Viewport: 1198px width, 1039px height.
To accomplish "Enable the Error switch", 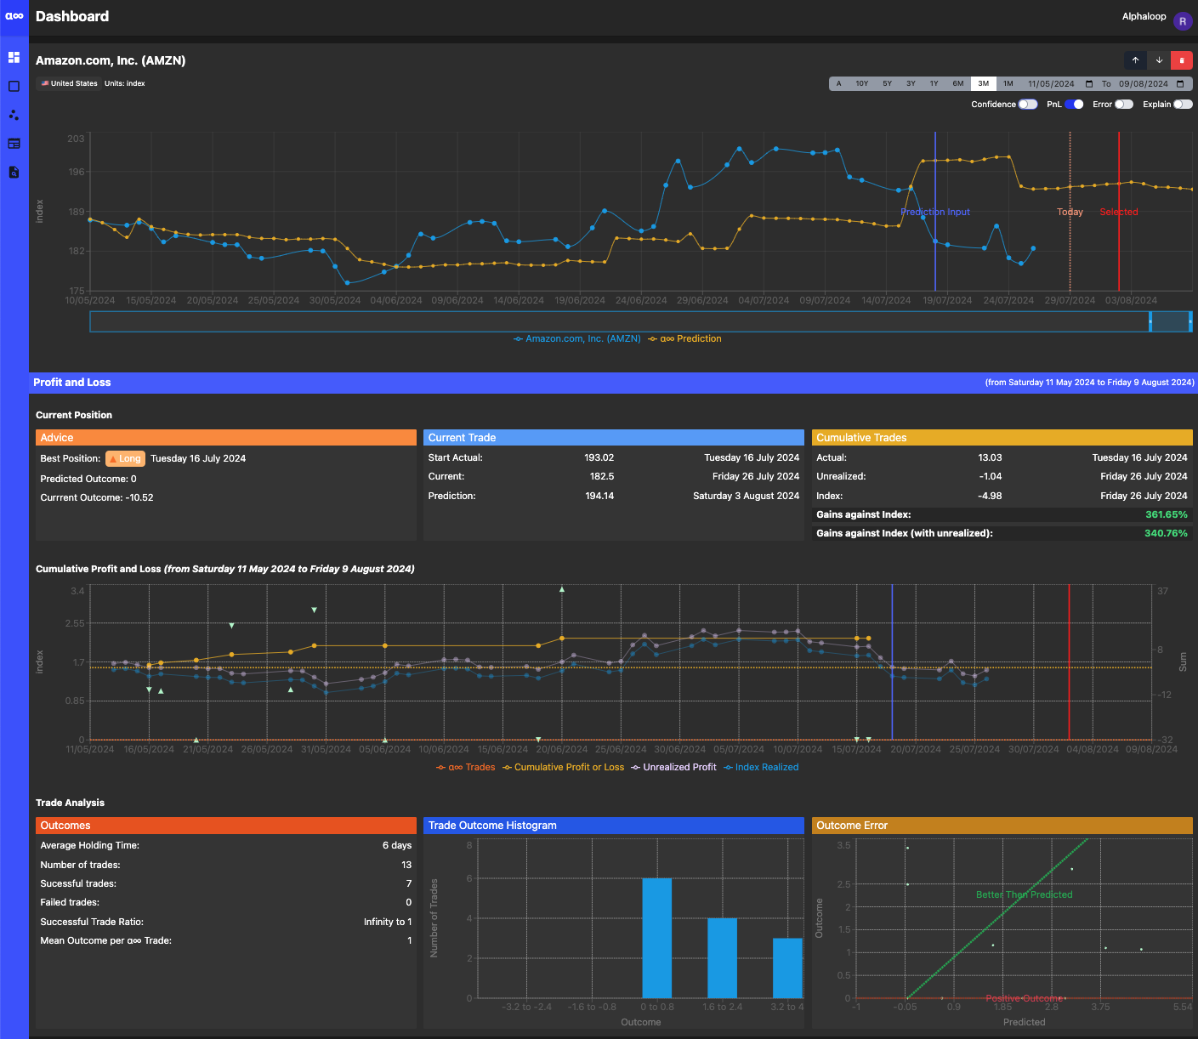I will [1124, 105].
